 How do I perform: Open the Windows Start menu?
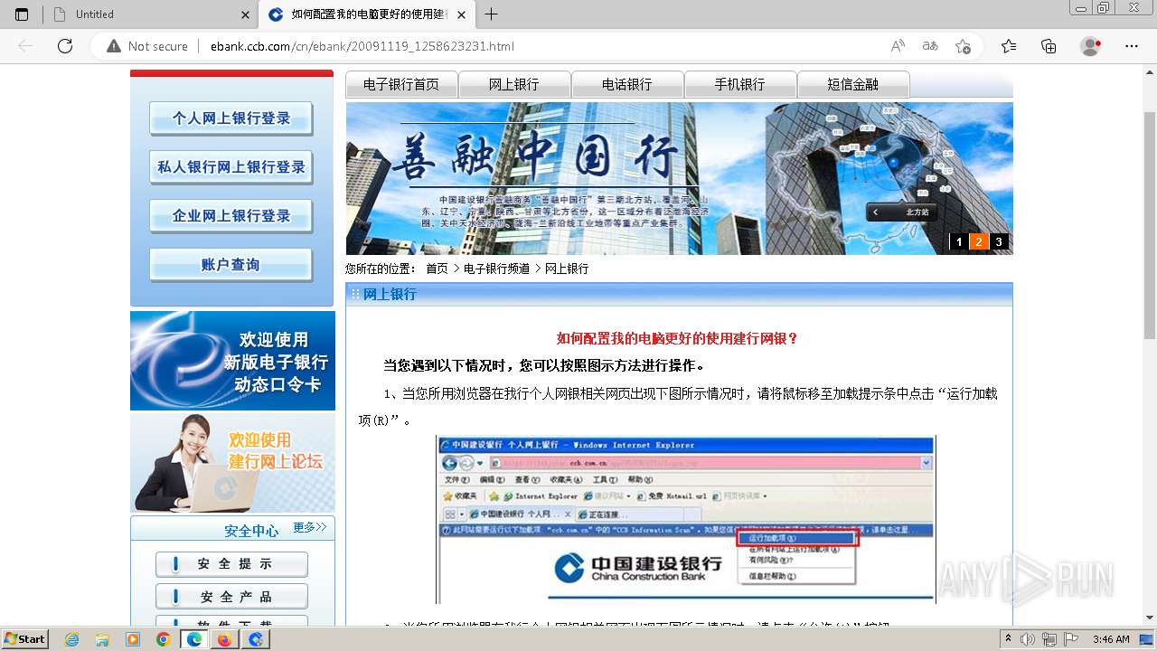tap(24, 639)
